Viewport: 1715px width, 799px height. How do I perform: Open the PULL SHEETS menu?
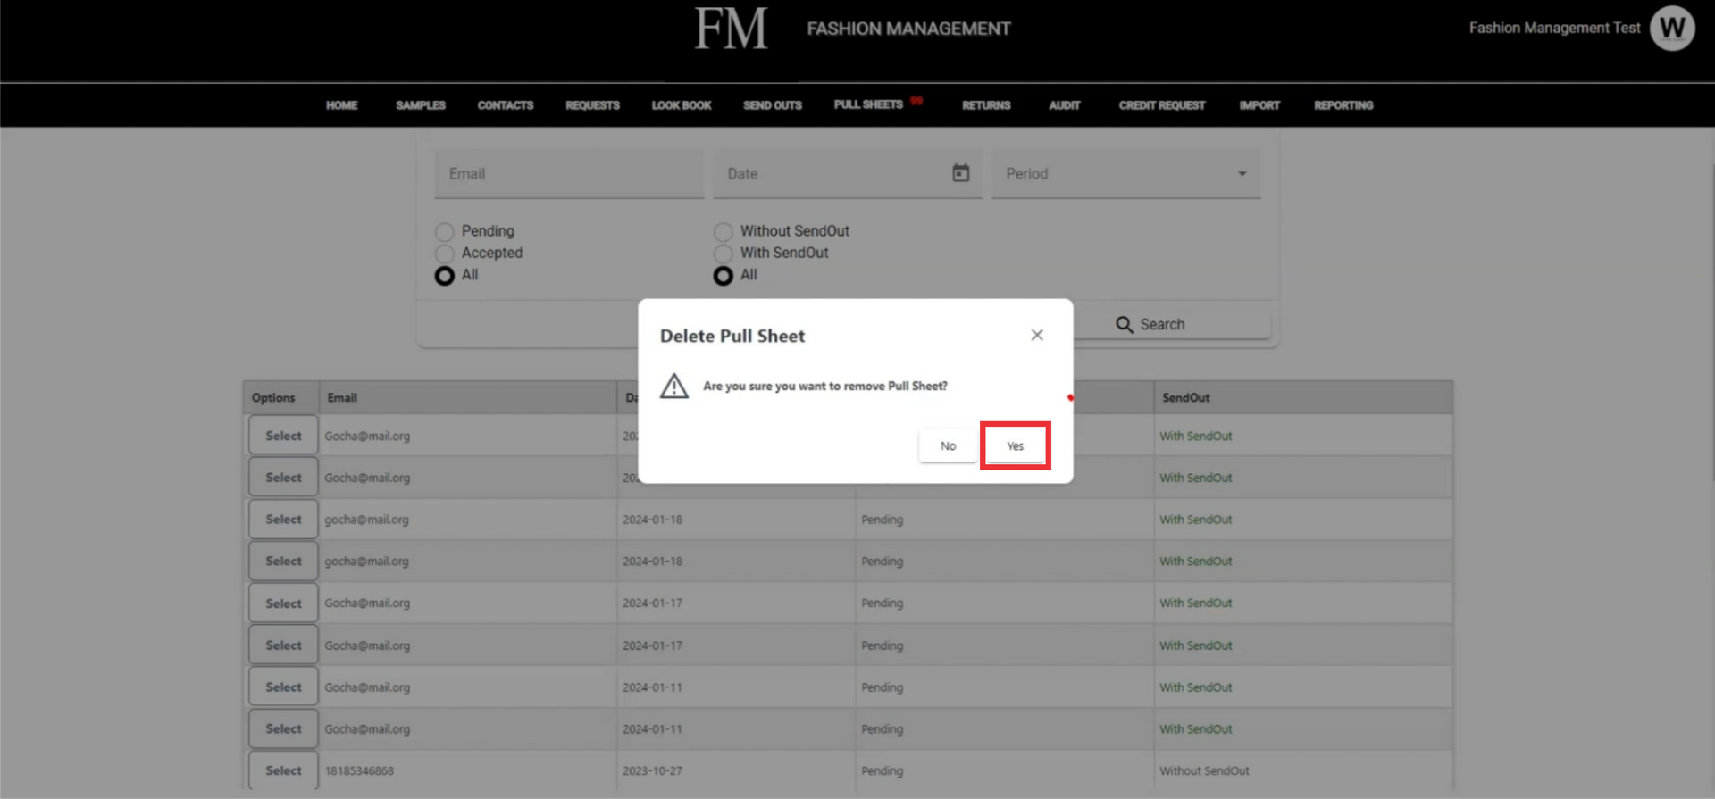coord(868,104)
